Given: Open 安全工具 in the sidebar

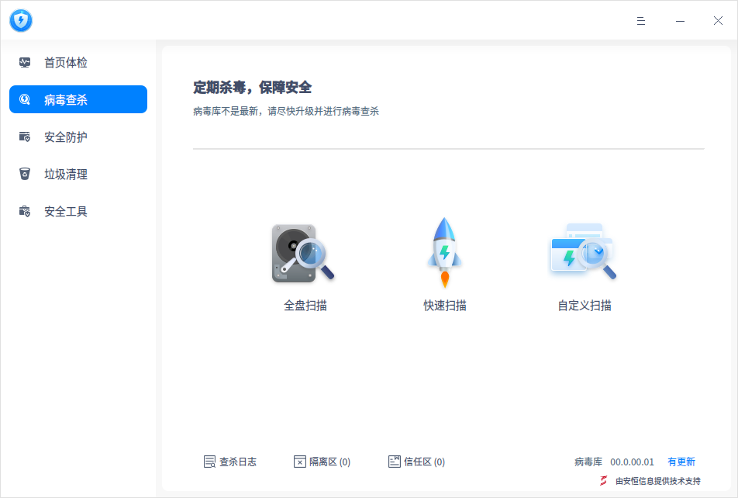Looking at the screenshot, I should point(78,211).
